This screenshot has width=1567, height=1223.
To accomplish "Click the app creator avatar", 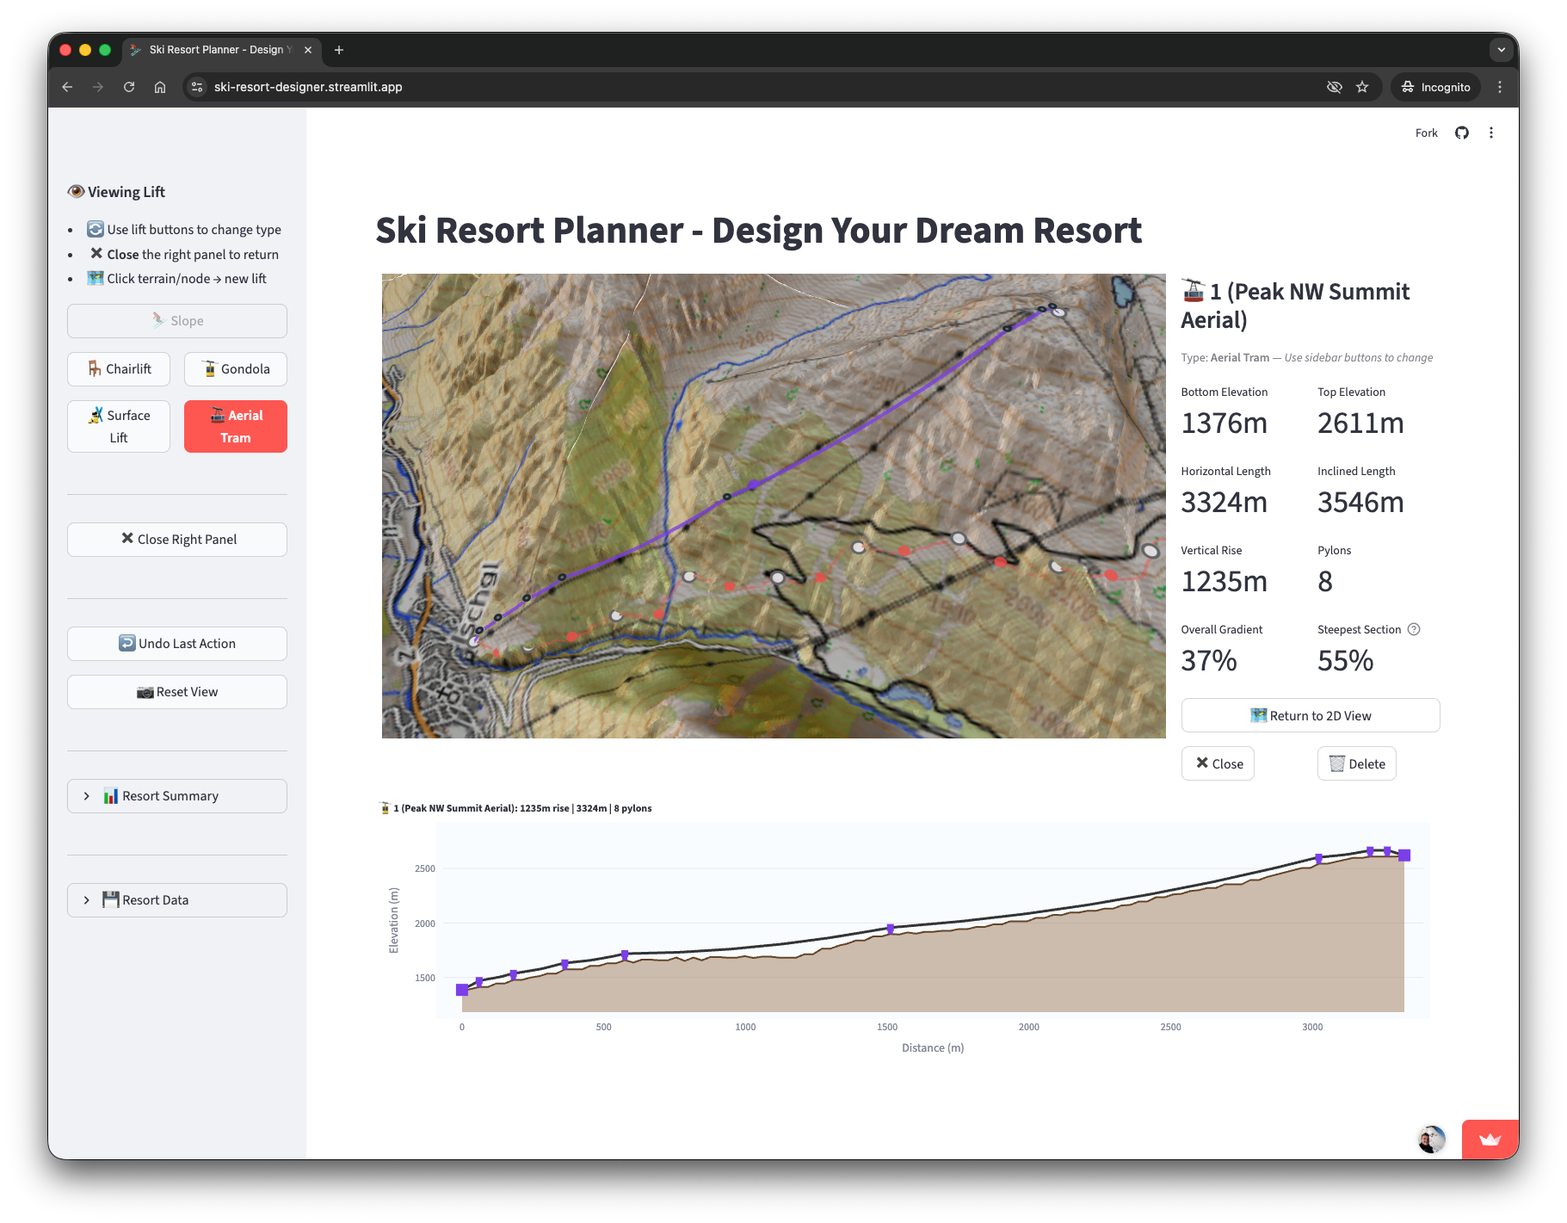I will click(x=1431, y=1140).
